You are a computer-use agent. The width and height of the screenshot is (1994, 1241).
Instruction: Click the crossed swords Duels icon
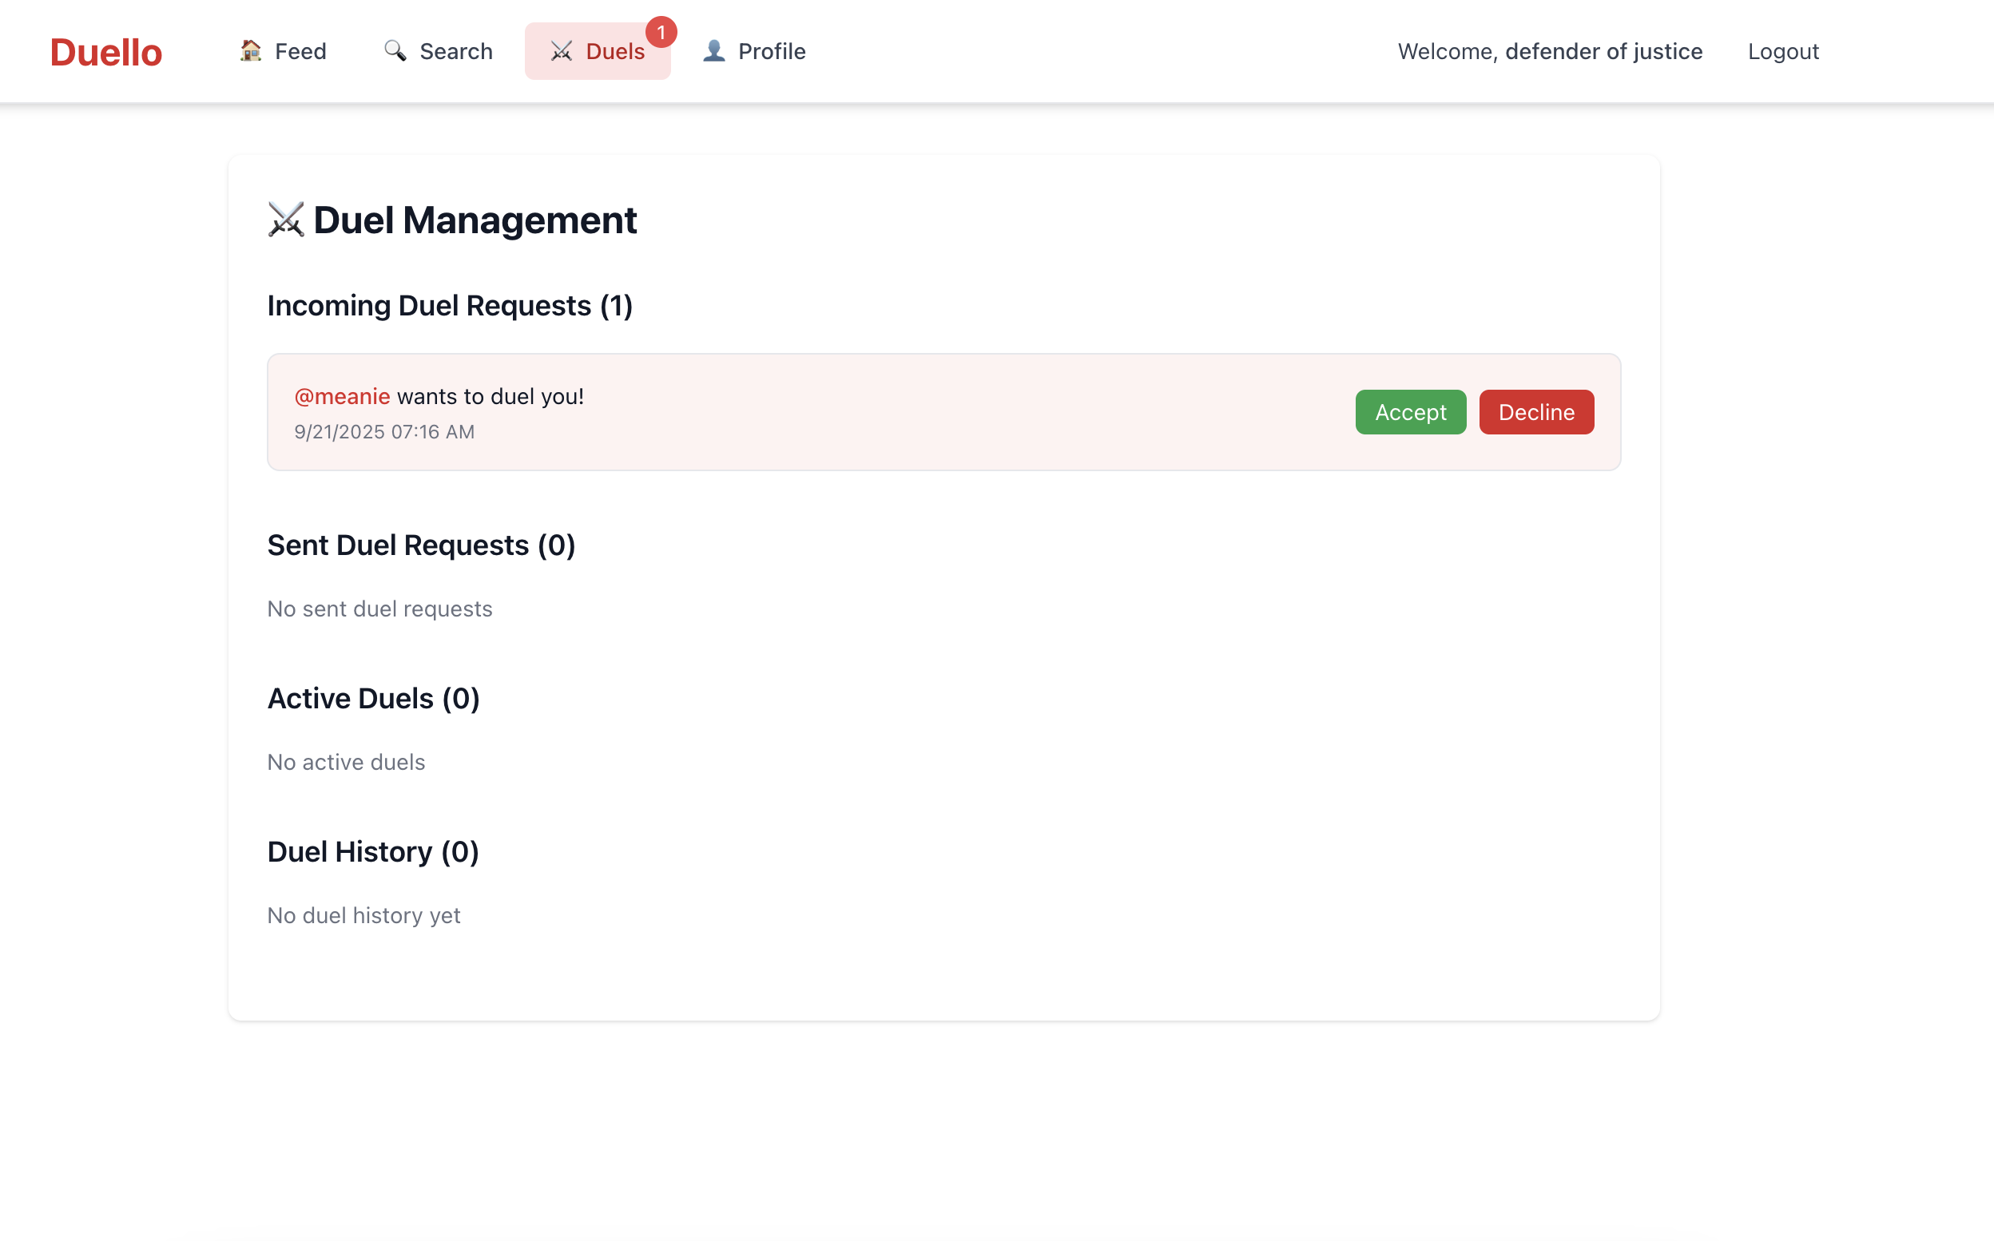point(562,51)
